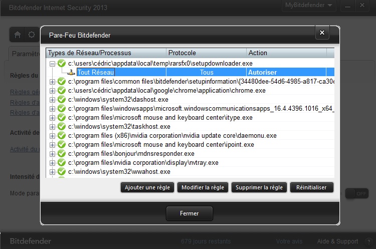This screenshot has height=249, width=376.
Task: Sort by Action column header
Action: 286,53
